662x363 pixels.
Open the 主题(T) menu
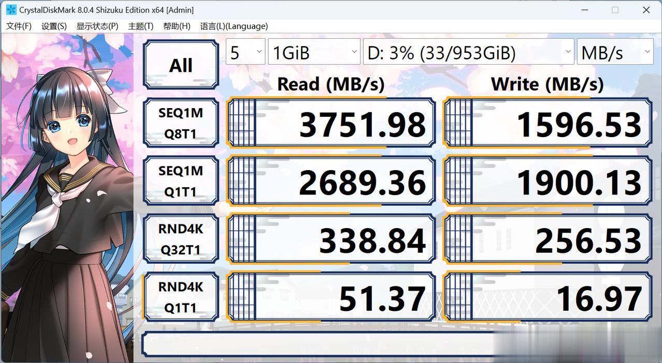141,26
